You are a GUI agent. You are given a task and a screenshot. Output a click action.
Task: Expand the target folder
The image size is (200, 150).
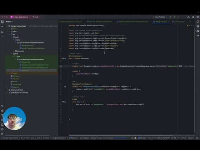pyautogui.click(x=9, y=73)
